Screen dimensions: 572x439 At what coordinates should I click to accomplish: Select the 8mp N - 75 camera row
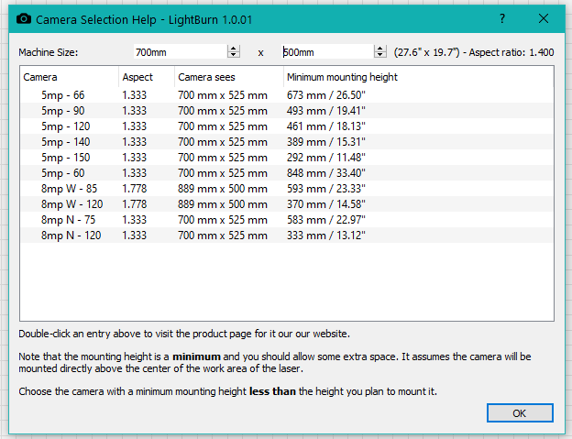click(x=287, y=220)
